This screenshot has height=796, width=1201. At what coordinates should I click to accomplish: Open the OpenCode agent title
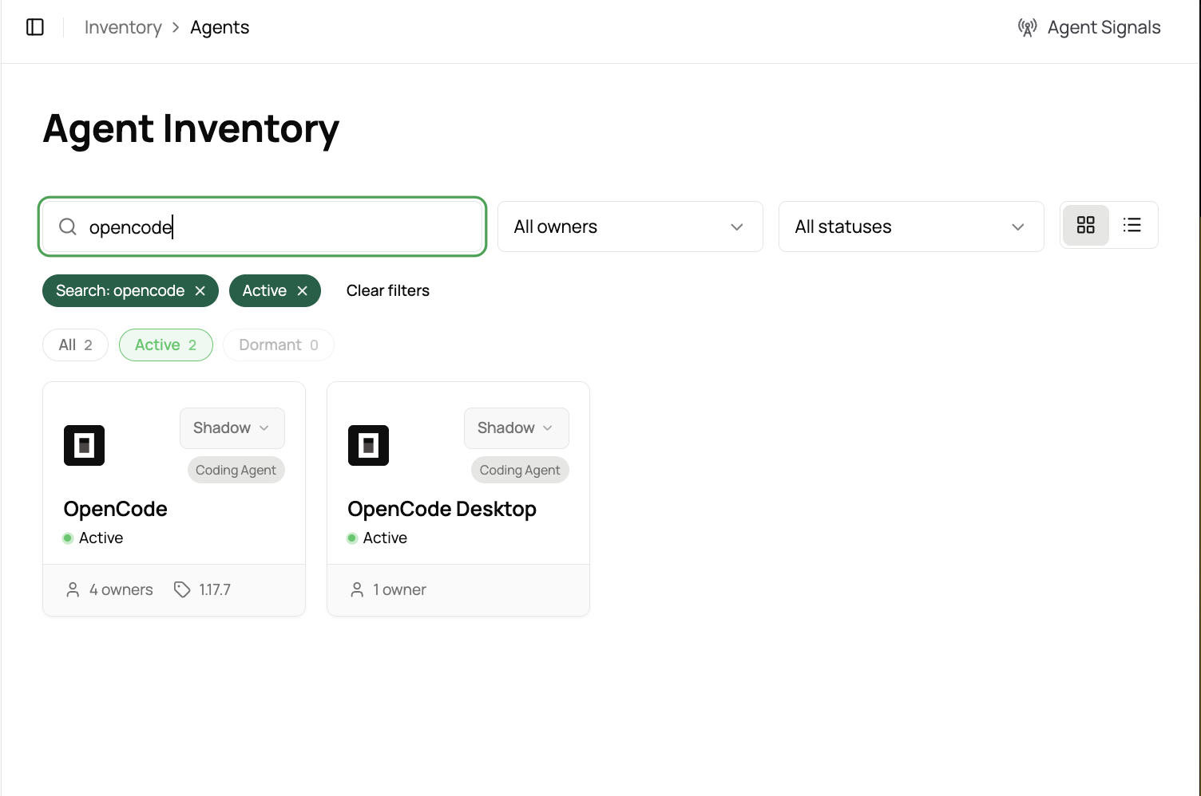click(116, 509)
